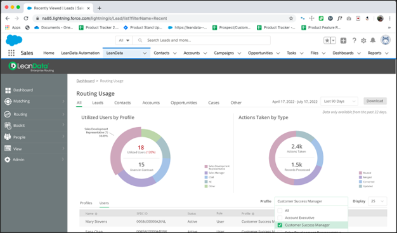Screen dimensions: 397x233
Task: Click the Routed legend swatch
Action: (x=361, y=173)
